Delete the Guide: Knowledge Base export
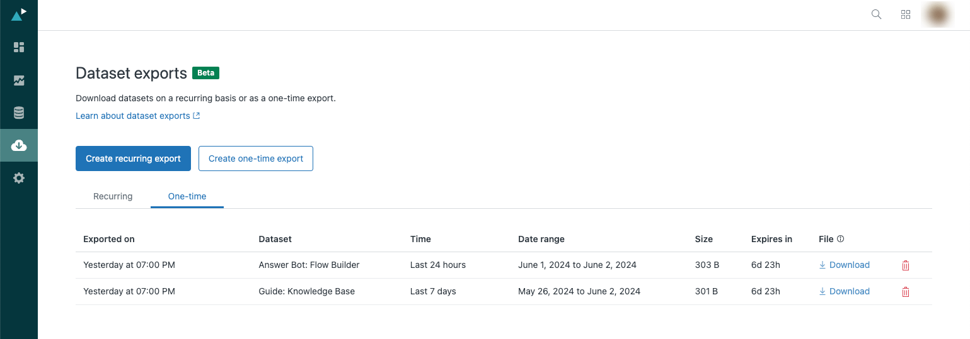This screenshot has height=339, width=970. pyautogui.click(x=906, y=292)
